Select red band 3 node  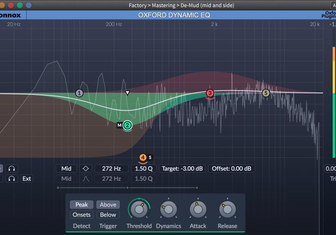(x=210, y=93)
